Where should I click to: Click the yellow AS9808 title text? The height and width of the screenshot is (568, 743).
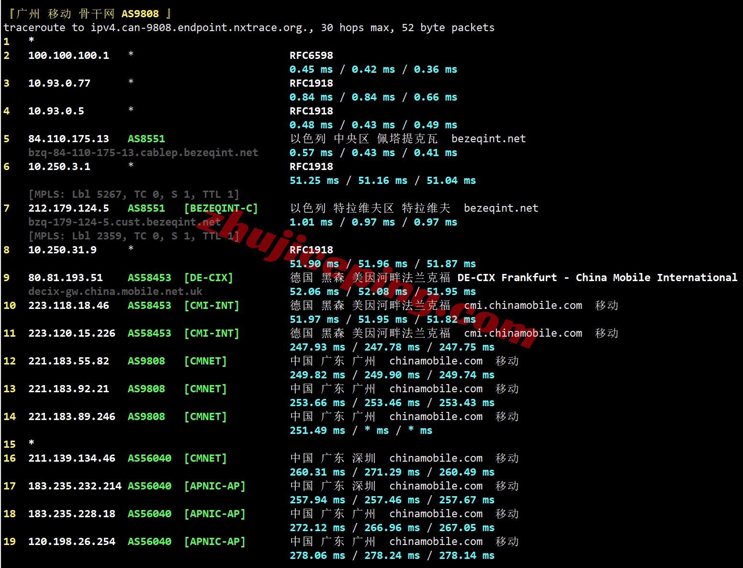(140, 14)
